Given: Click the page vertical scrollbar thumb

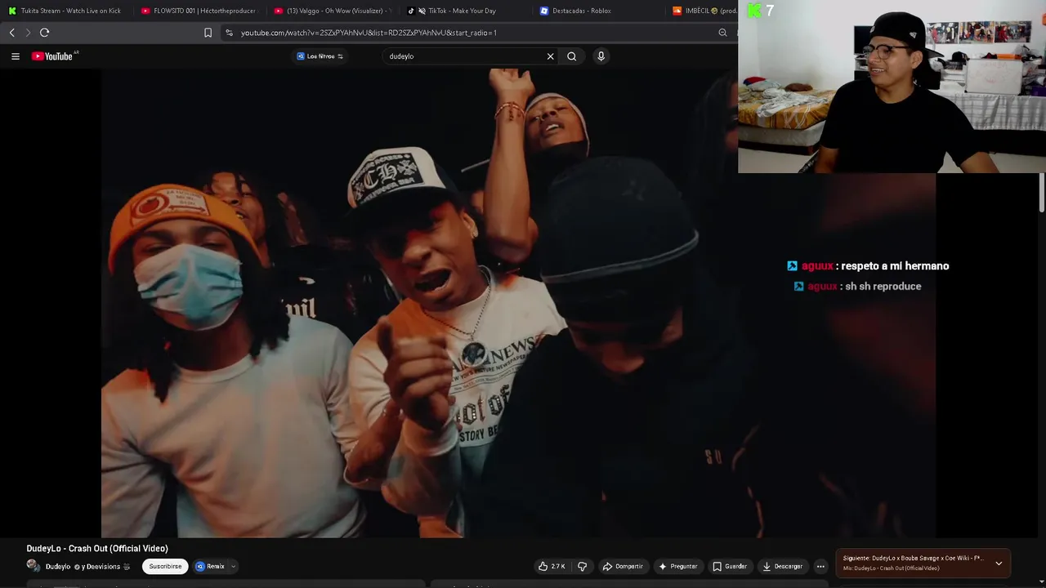Looking at the screenshot, I should coord(1042,194).
